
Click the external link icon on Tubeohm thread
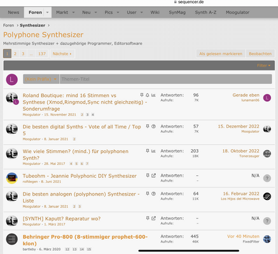coord(153,176)
